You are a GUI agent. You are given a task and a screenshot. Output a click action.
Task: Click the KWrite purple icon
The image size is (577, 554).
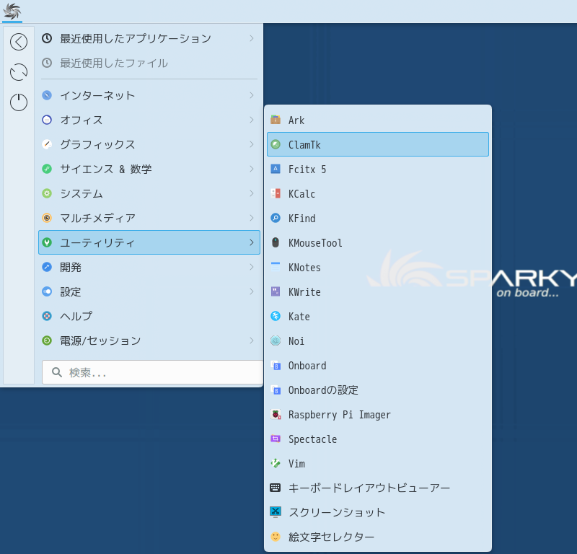coord(276,291)
